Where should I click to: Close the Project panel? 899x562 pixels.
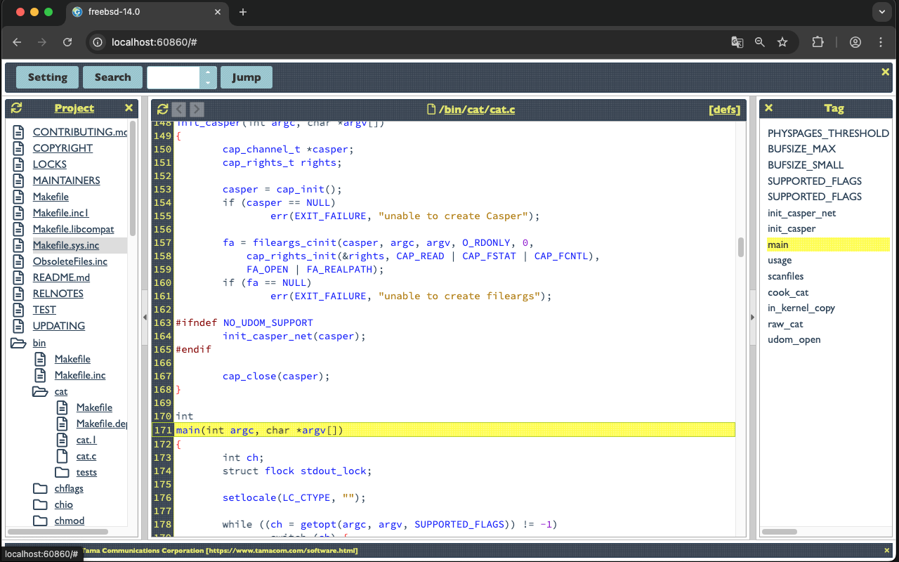tap(129, 108)
